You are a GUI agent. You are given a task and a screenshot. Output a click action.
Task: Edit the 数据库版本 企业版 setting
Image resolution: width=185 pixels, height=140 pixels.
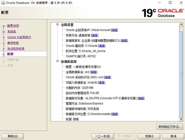[124, 41]
